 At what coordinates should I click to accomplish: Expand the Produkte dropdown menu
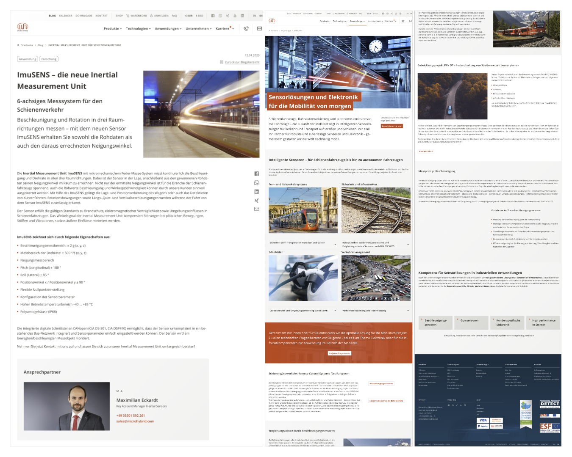[113, 29]
